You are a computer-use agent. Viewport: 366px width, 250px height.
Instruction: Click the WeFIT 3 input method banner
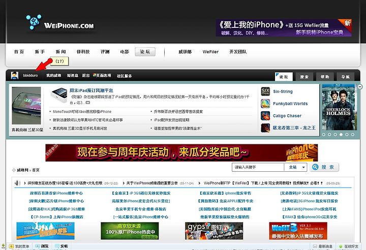point(298,231)
